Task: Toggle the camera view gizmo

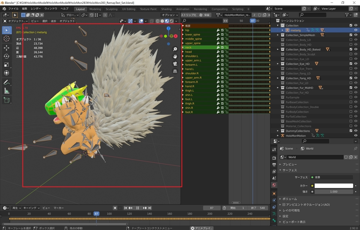Action: click(x=175, y=64)
